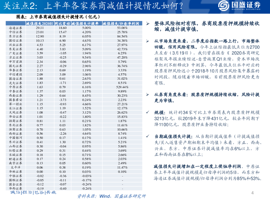The image size is (270, 202).
Task: Select the 减值损失2020H column header
Action: pyautogui.click(x=40, y=23)
